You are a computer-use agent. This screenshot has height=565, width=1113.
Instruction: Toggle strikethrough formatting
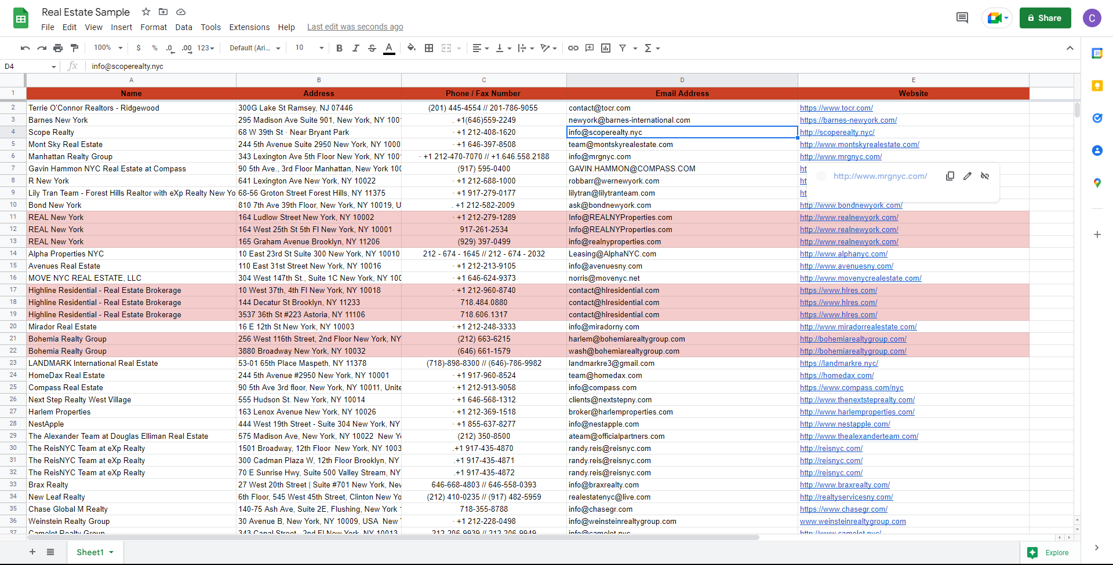pos(372,48)
